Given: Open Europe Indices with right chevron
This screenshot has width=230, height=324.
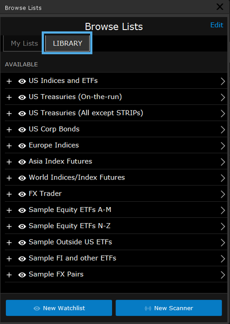Looking at the screenshot, I should tap(223, 146).
